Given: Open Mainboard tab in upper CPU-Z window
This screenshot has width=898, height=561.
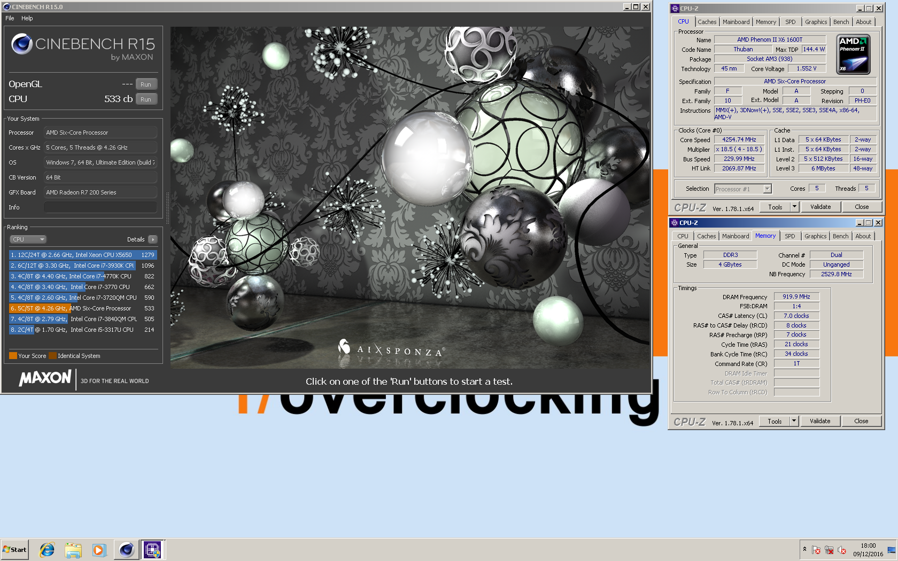Looking at the screenshot, I should [x=736, y=22].
